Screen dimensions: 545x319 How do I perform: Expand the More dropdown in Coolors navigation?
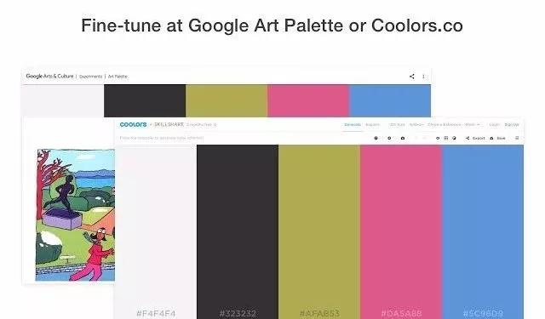coord(473,124)
